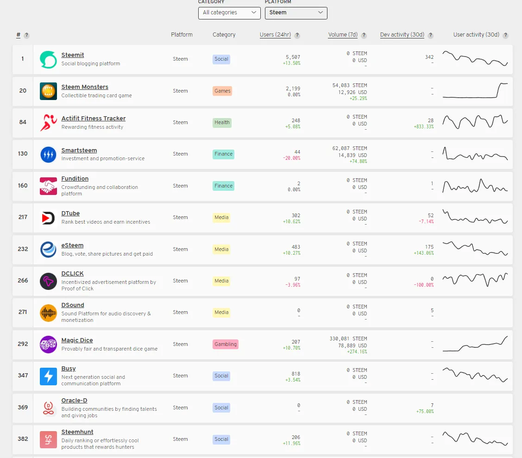Click the DCLICK dark circle icon
Screen dimensions: 522x458
point(48,281)
